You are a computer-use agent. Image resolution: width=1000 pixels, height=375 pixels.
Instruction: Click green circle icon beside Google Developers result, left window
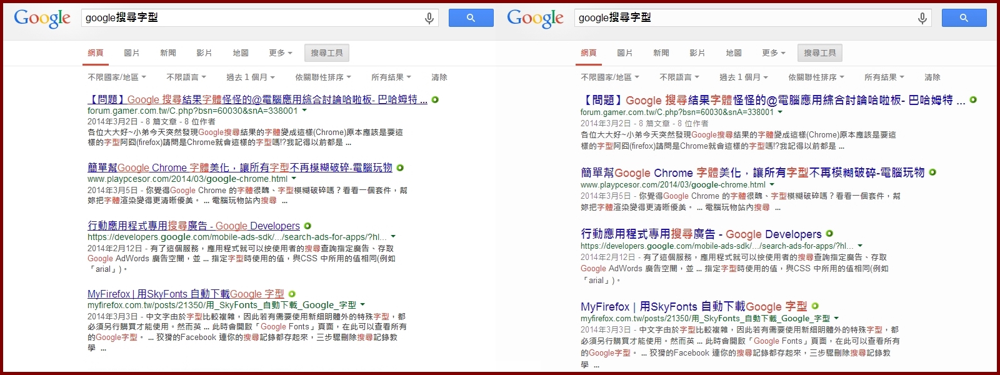pos(307,226)
